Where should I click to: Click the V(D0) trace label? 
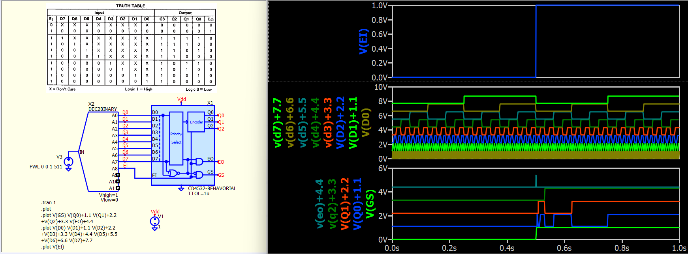coord(366,123)
